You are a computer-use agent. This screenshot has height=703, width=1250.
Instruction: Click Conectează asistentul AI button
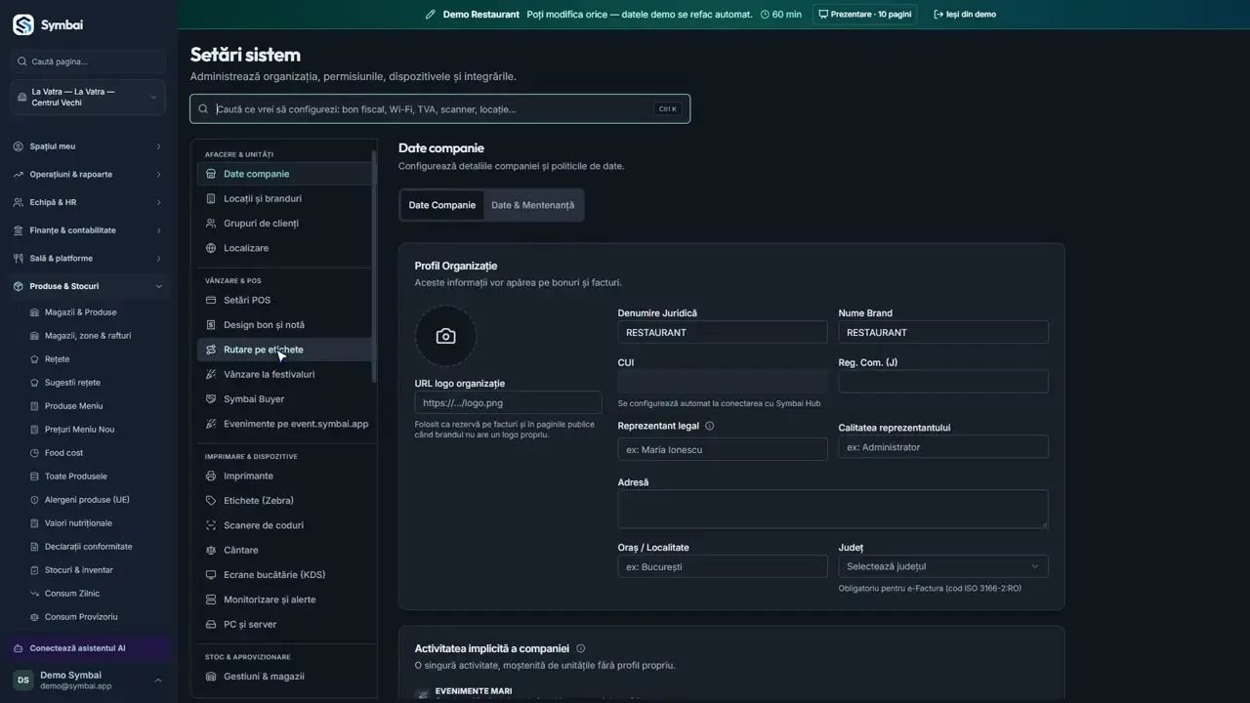88,648
